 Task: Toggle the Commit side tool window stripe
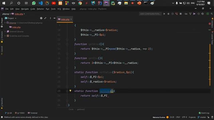click(2, 50)
